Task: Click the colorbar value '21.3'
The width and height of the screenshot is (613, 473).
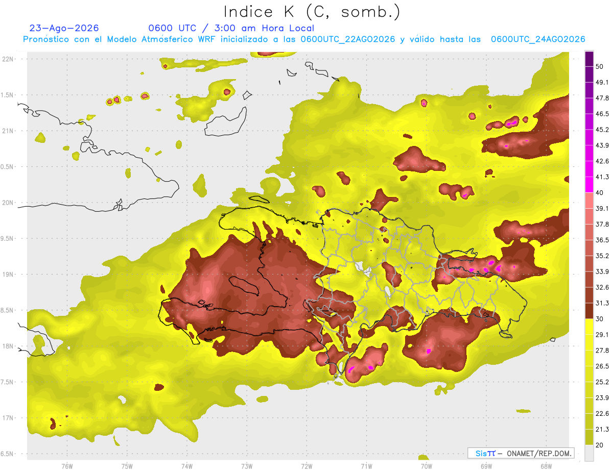Action: (602, 429)
